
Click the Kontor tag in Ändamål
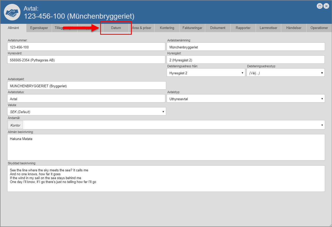(x=16, y=125)
